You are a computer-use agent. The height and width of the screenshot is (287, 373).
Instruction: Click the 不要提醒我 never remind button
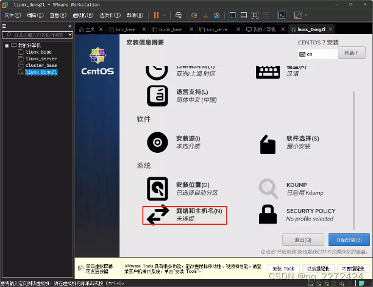353,269
